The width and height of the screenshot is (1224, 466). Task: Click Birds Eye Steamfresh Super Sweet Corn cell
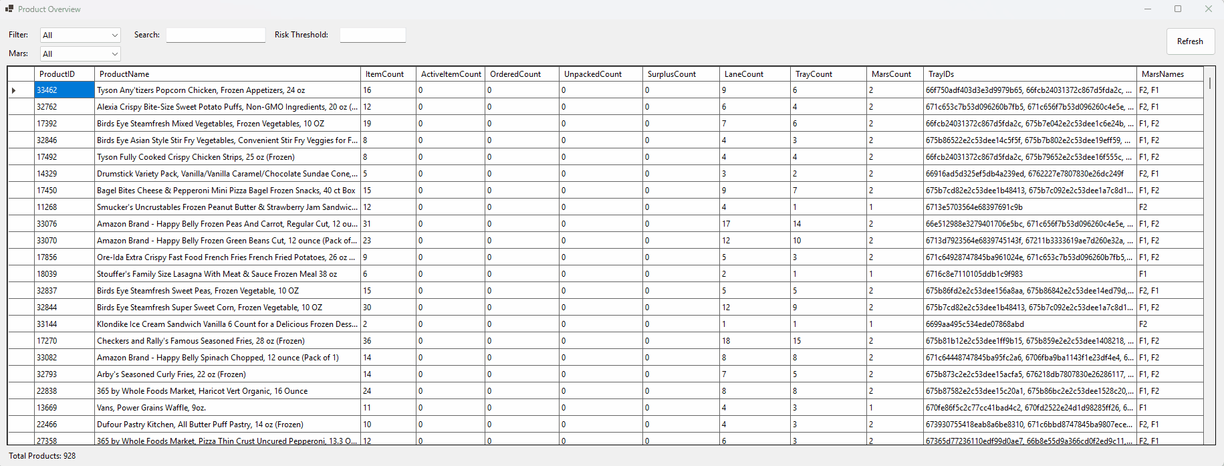(x=227, y=308)
